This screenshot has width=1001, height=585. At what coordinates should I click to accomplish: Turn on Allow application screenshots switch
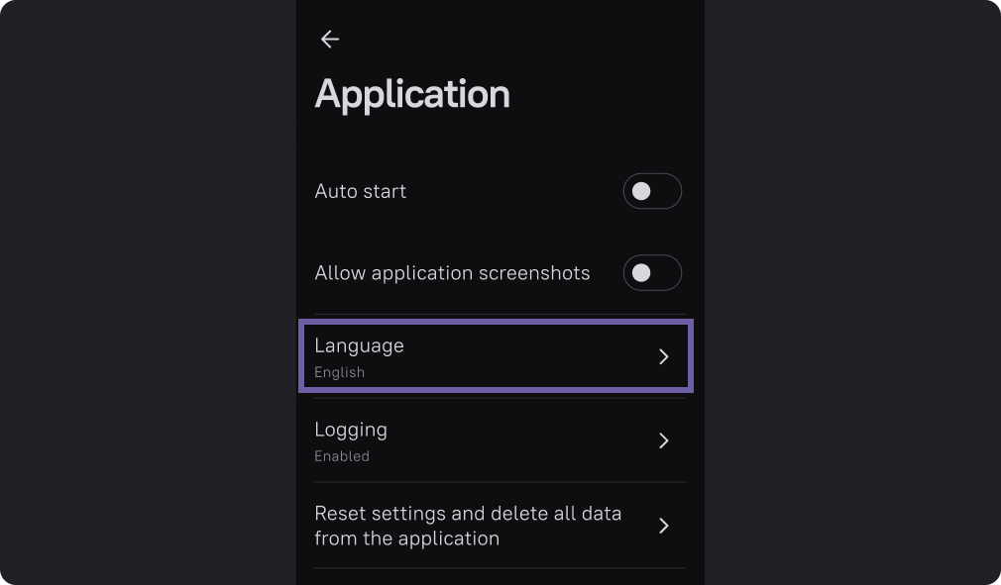[x=652, y=273]
